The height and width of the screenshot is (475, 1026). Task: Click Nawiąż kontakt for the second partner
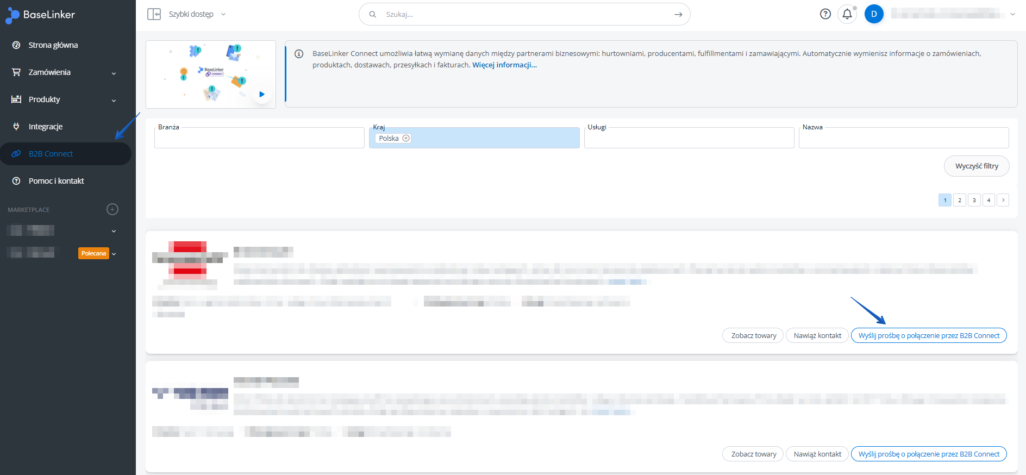(817, 454)
